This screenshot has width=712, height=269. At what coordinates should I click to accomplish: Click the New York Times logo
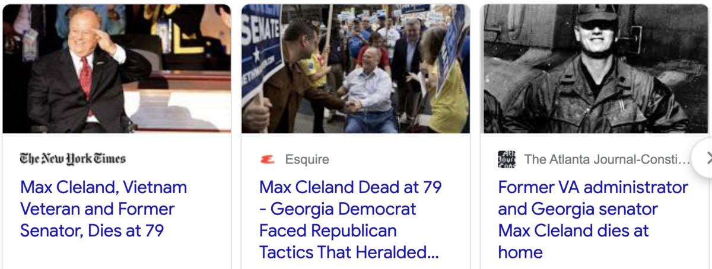coord(73,159)
